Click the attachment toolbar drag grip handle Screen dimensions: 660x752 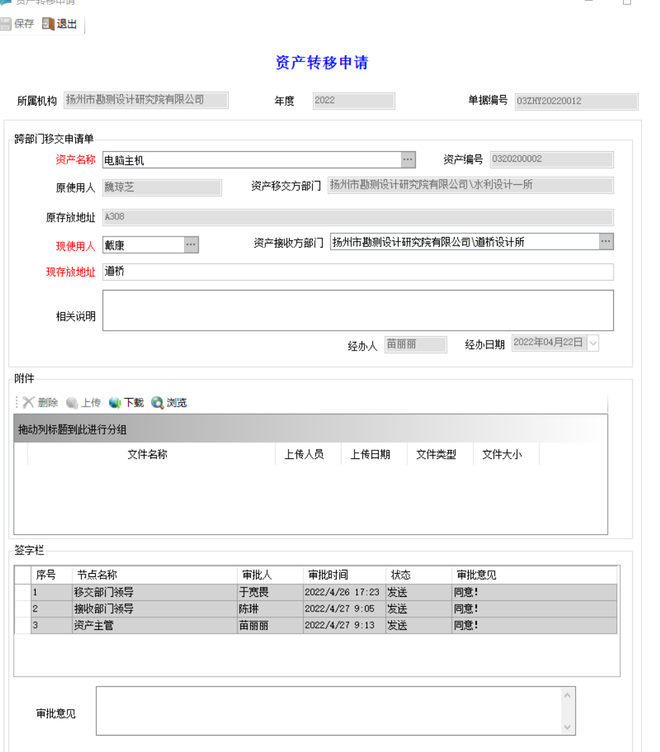click(x=16, y=402)
